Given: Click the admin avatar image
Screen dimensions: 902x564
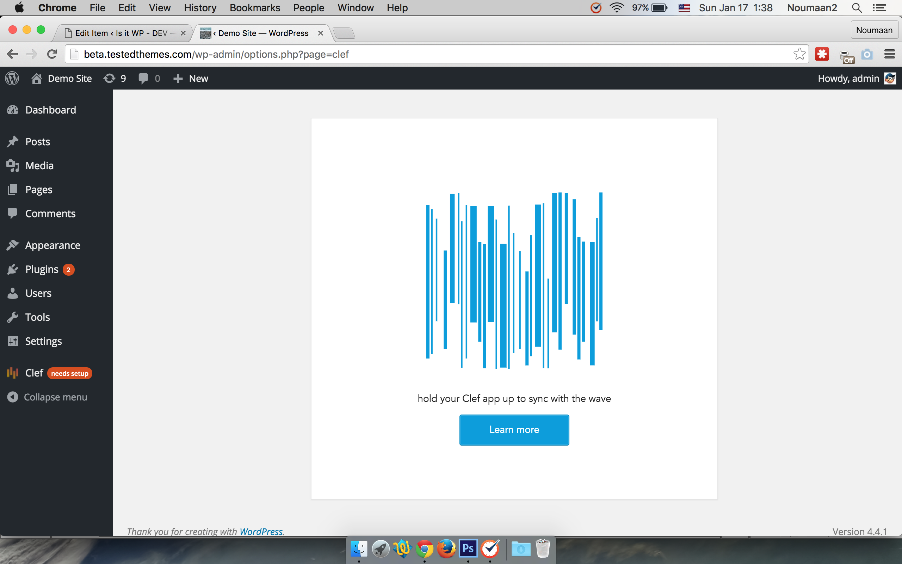Looking at the screenshot, I should (890, 78).
